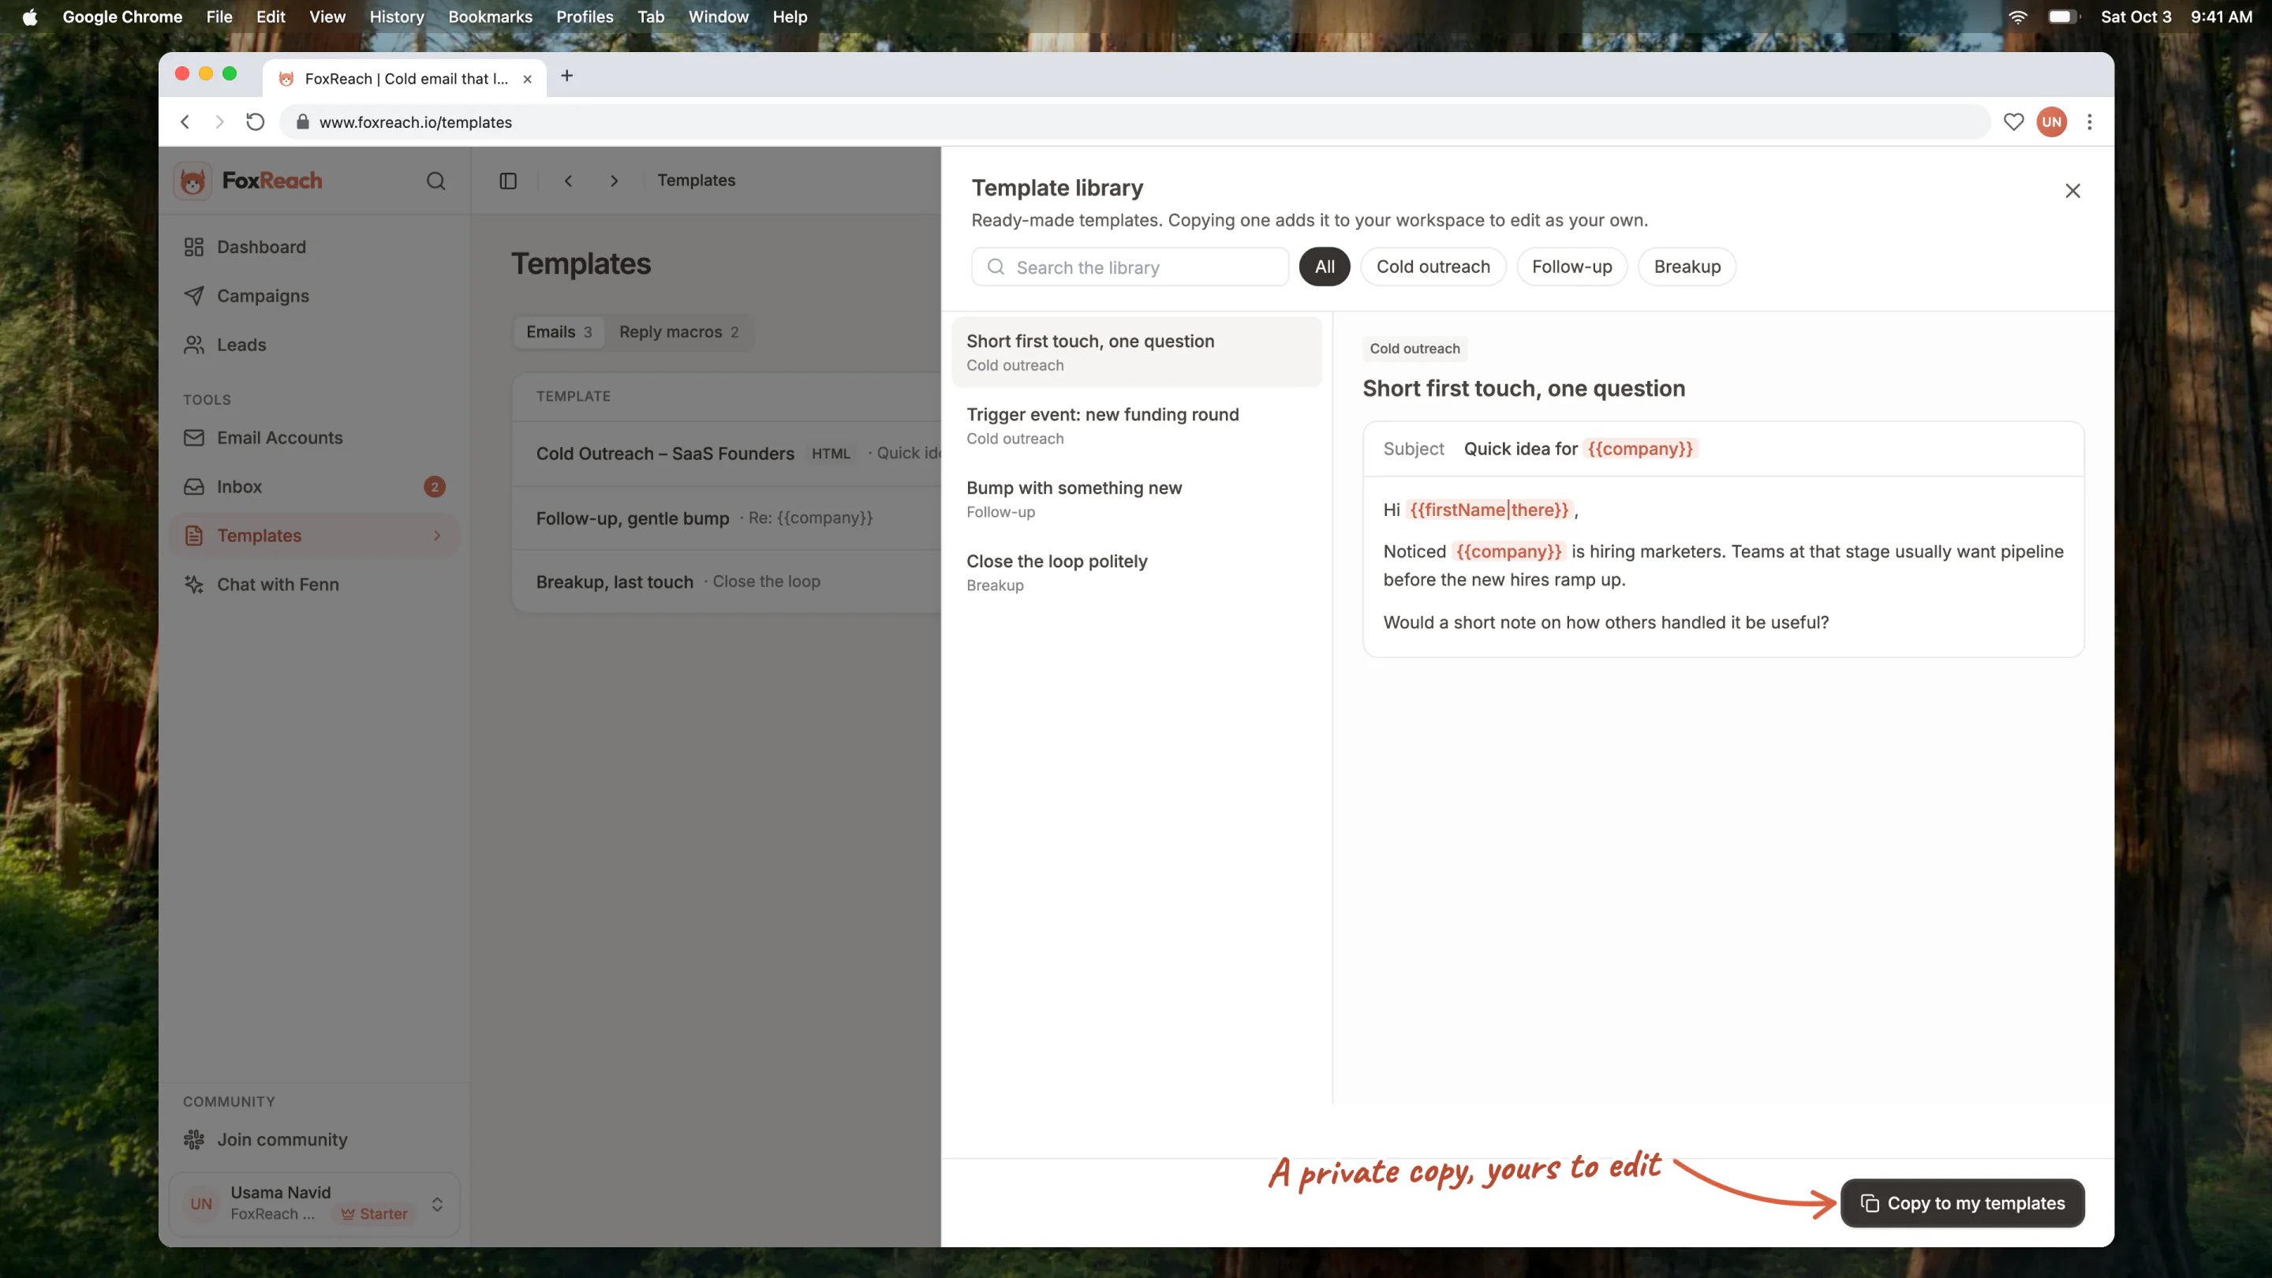Click the heart bookmark icon in address bar
This screenshot has height=1278, width=2272.
[x=2013, y=121]
